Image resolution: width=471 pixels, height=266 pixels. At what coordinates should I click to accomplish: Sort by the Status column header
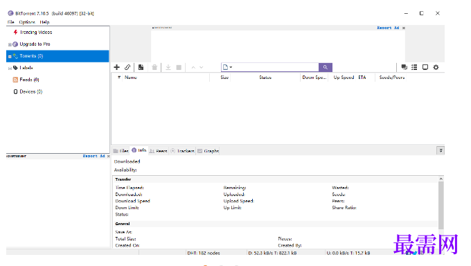[265, 78]
